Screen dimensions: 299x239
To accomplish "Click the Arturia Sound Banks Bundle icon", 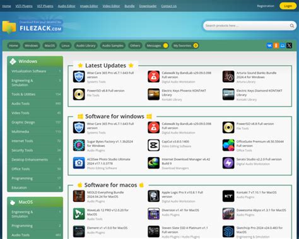I will [x=228, y=76].
